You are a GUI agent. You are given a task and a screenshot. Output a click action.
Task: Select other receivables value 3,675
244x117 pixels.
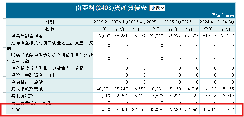(x=158, y=96)
